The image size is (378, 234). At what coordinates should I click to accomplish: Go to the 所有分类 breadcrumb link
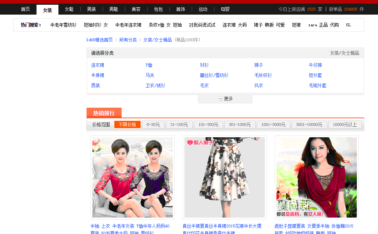point(128,40)
